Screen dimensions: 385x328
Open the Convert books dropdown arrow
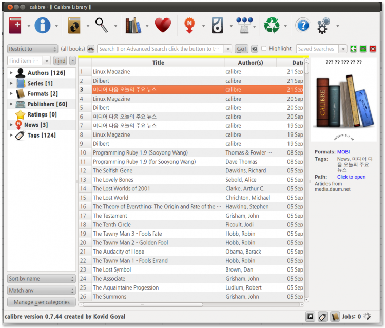[x=88, y=26]
